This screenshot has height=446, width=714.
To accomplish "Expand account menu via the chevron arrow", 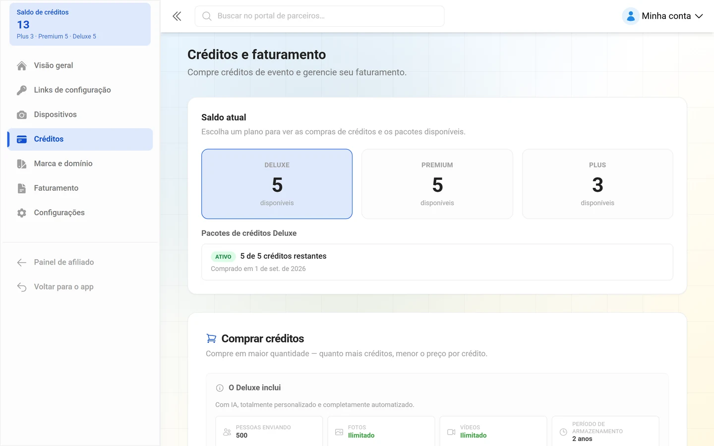I will point(699,16).
